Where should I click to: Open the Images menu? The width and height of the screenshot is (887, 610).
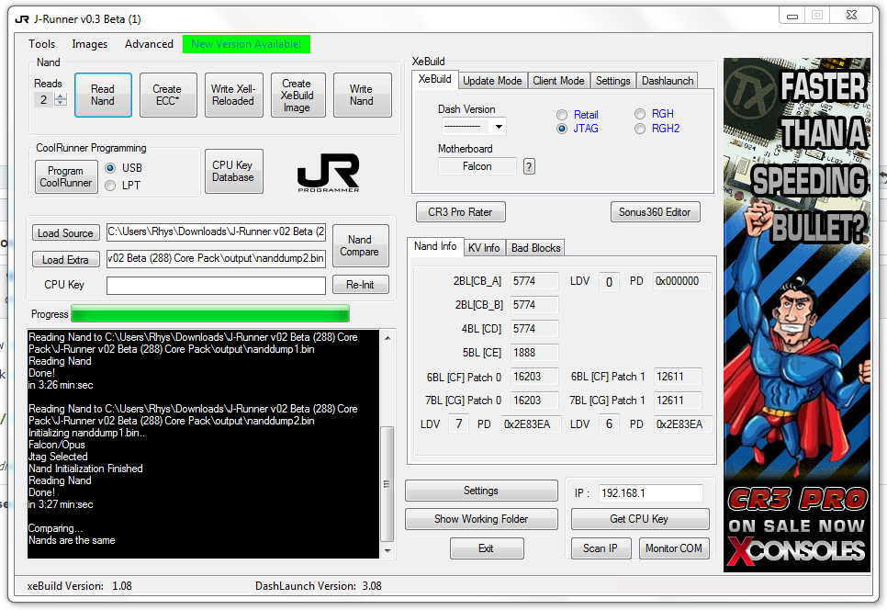click(89, 44)
